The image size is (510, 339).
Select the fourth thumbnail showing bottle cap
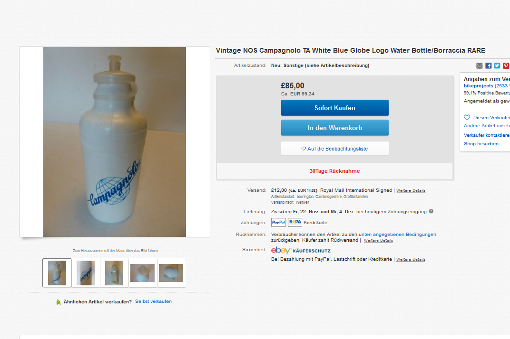[143, 273]
